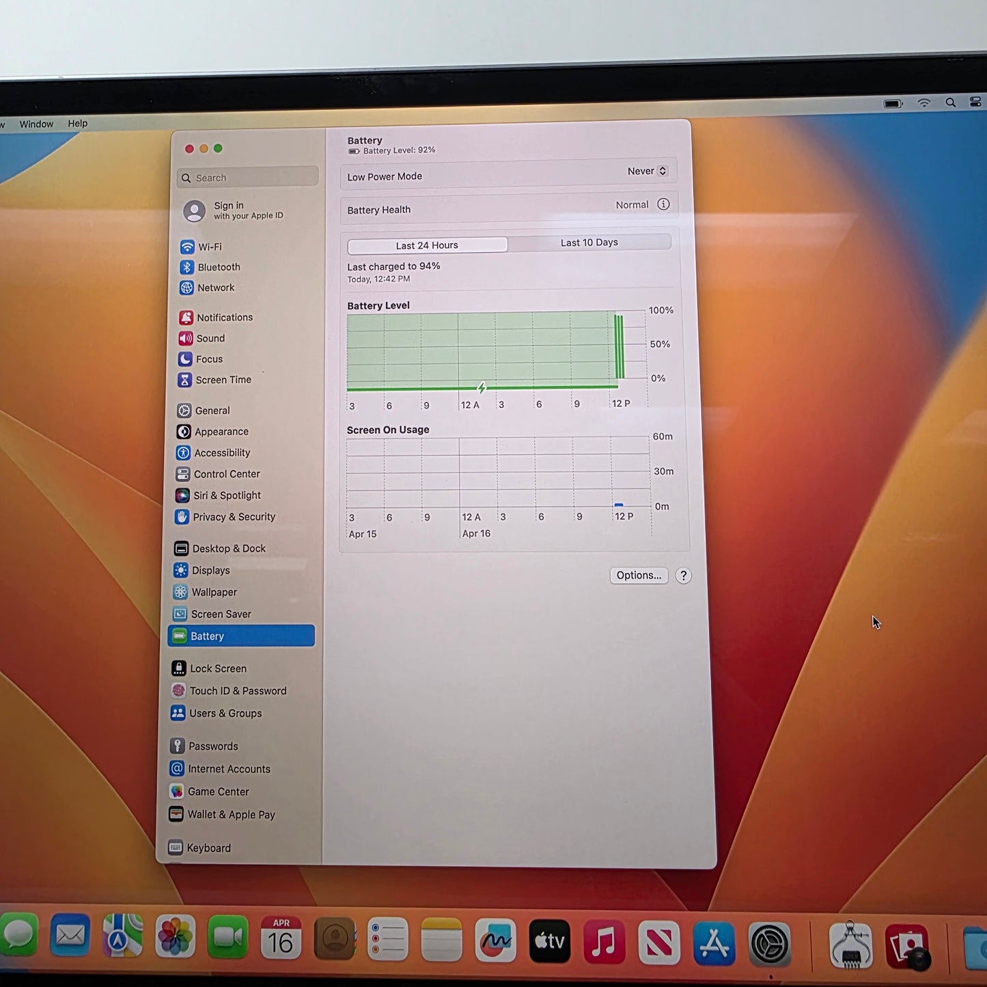Click the sidebar search field
987x987 pixels.
pyautogui.click(x=247, y=178)
